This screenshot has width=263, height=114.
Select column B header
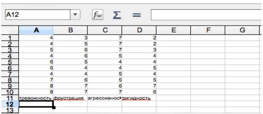tap(70, 30)
